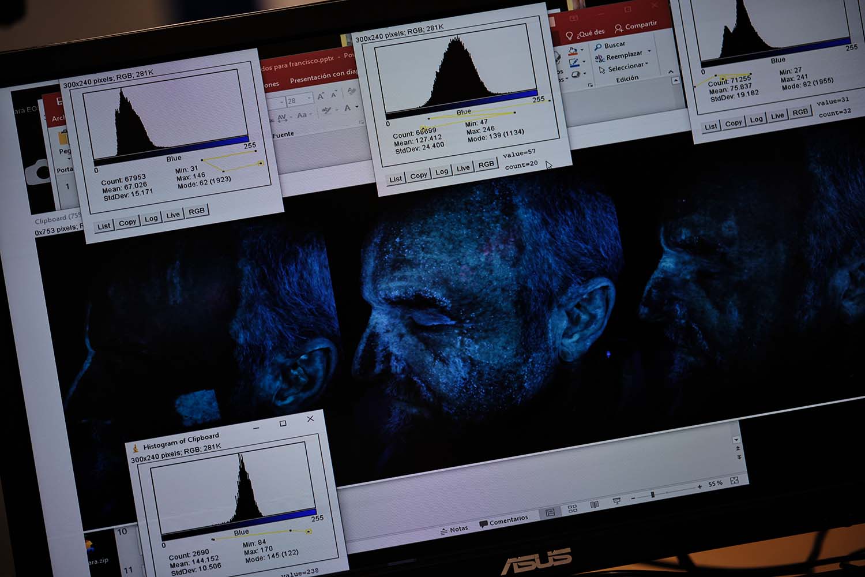Image resolution: width=865 pixels, height=577 pixels.
Task: Click the ¿Qué desea lightbulb search box
Action: 585,33
